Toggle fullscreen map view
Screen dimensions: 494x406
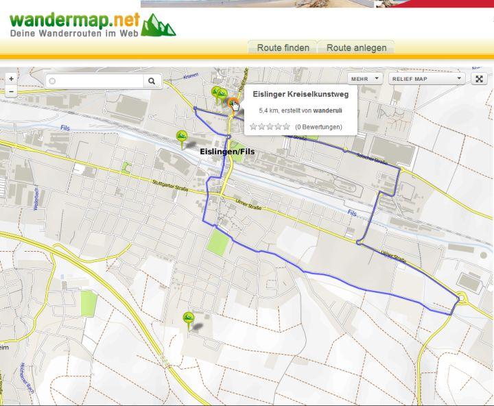point(479,79)
